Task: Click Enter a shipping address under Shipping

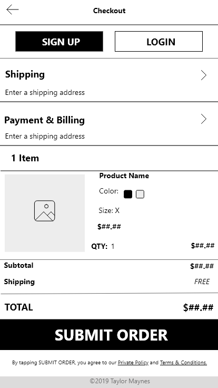Action: (45, 93)
